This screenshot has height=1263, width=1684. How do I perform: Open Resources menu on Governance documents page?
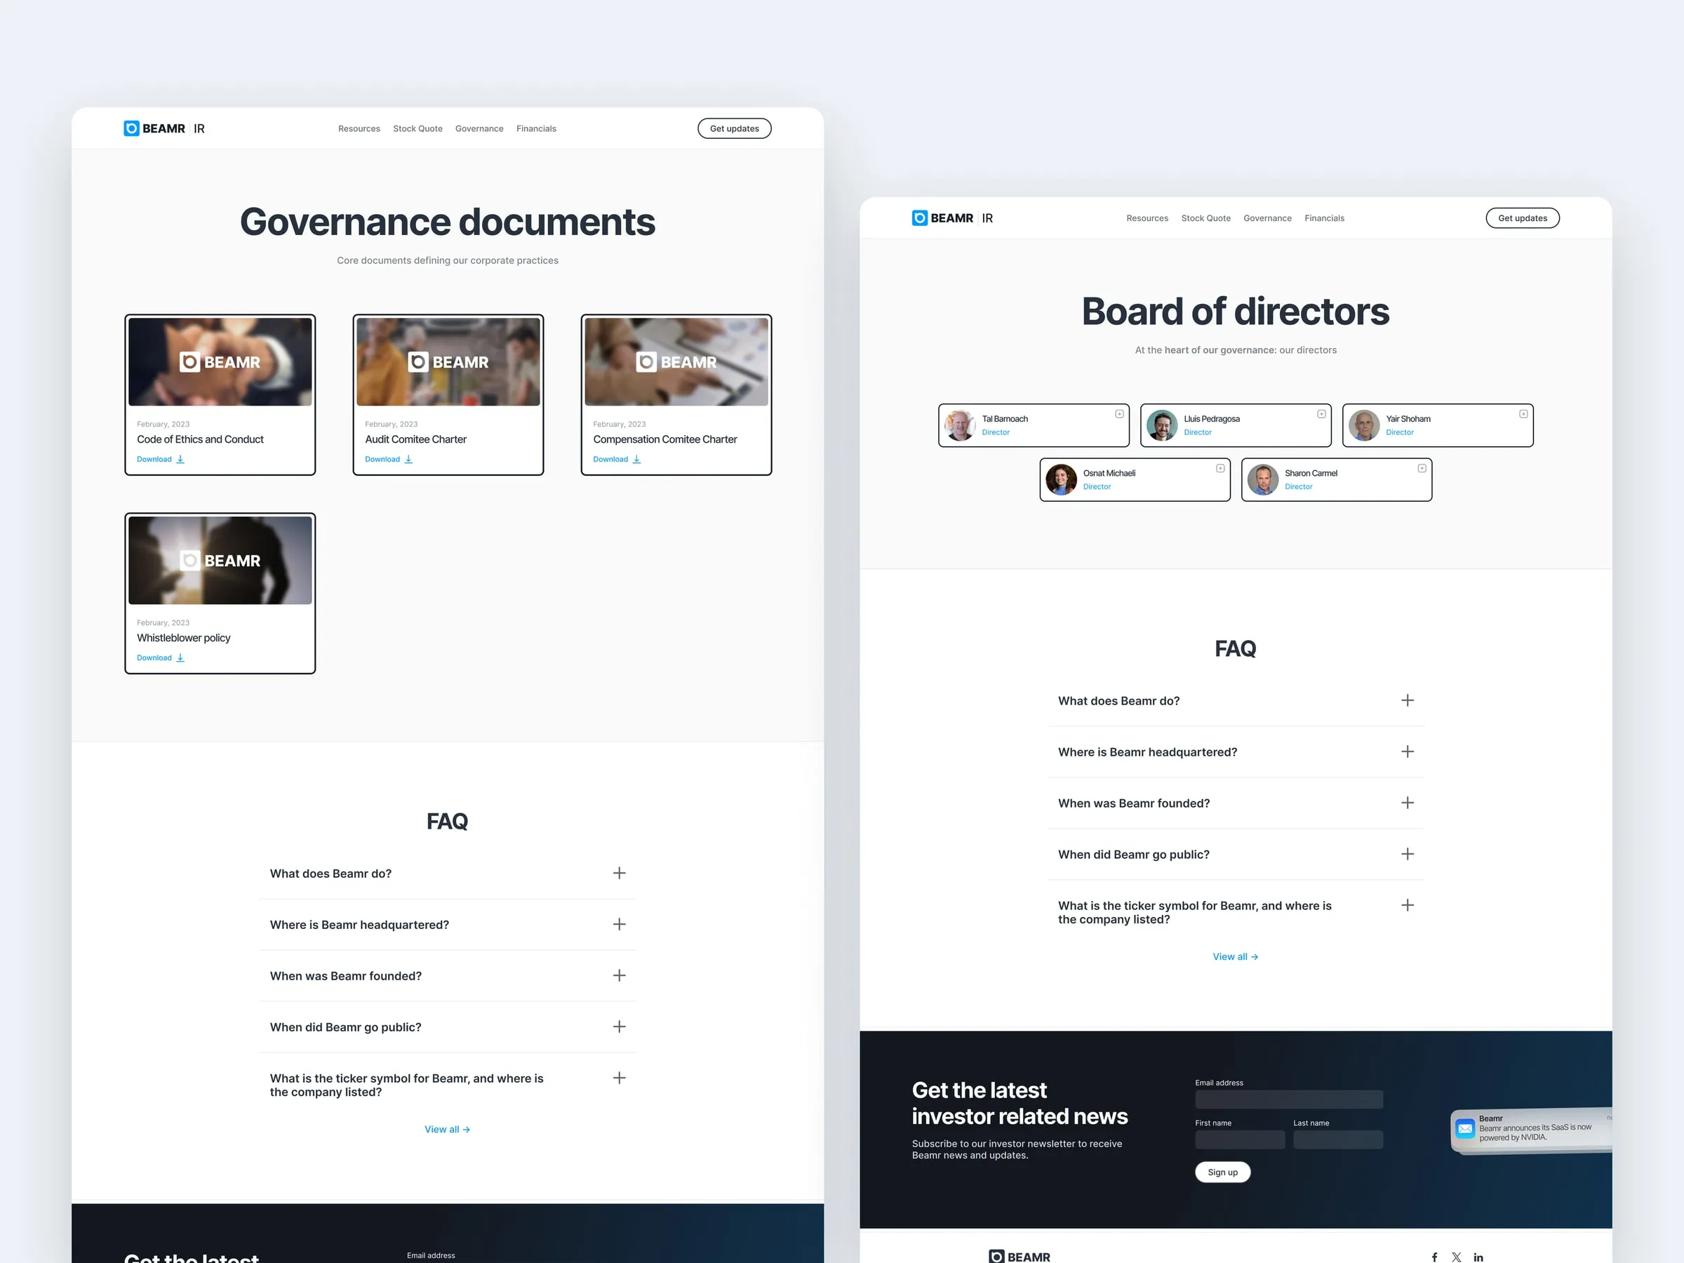pos(359,128)
